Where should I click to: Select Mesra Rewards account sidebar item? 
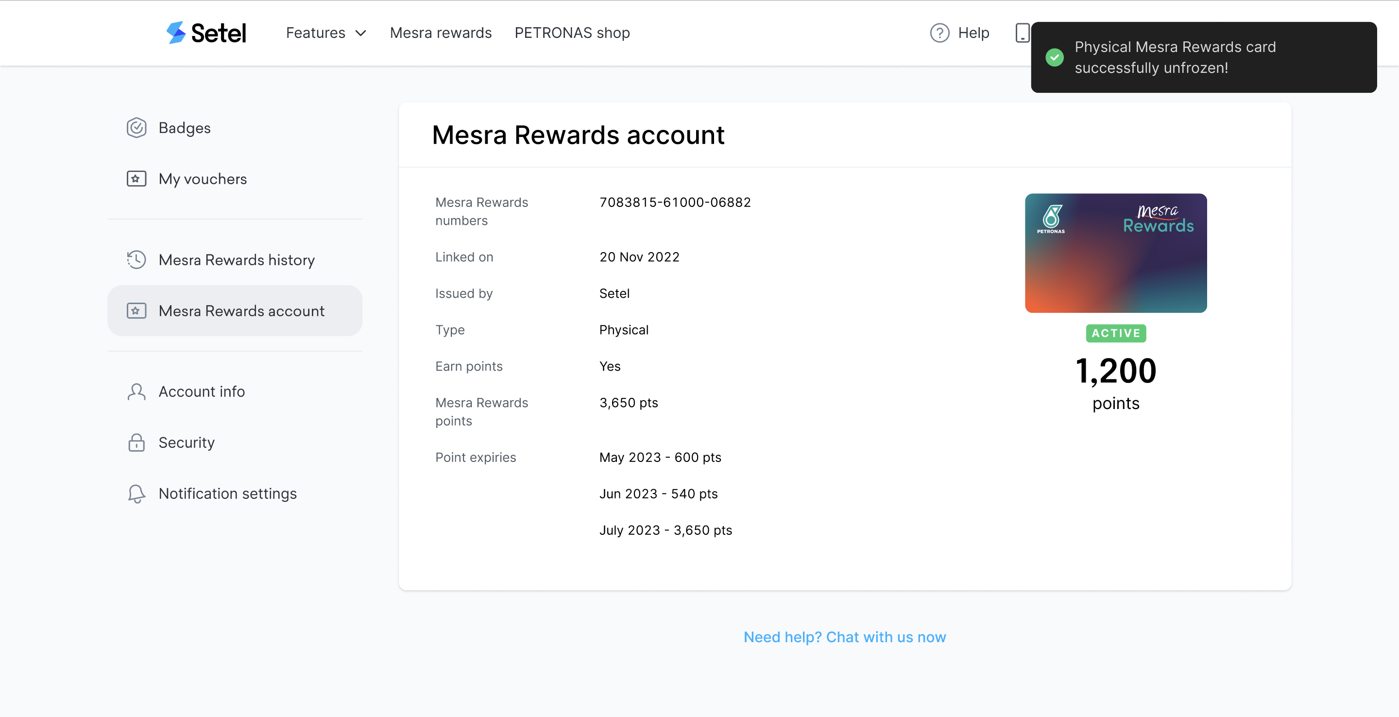(x=235, y=311)
